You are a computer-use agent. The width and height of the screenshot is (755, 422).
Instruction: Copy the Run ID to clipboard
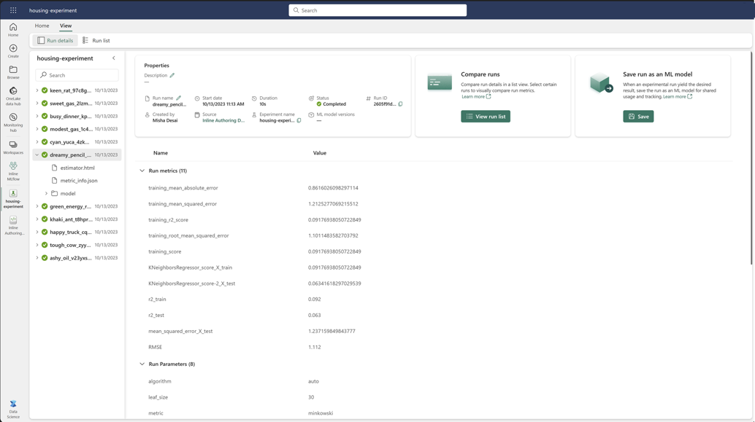[x=400, y=103]
